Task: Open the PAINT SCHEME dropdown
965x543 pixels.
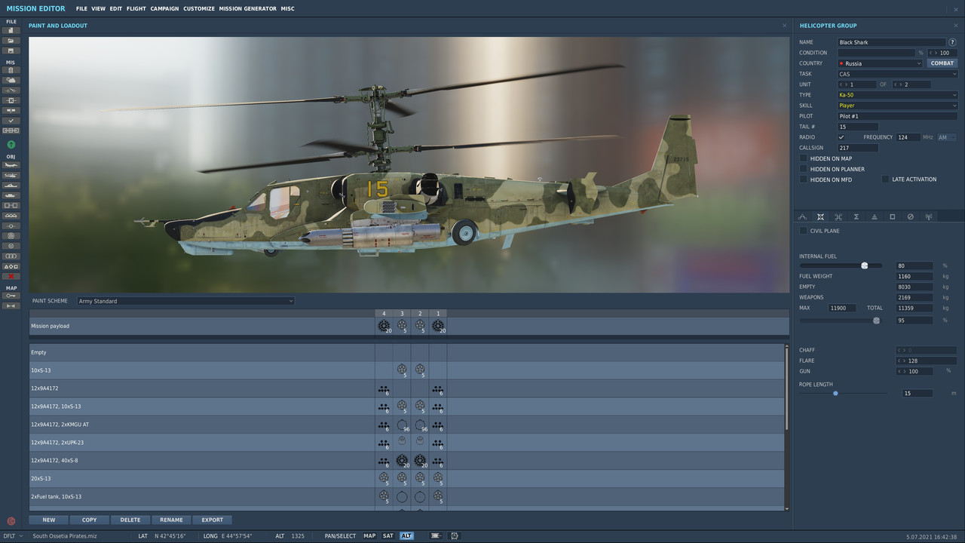Action: [x=185, y=300]
